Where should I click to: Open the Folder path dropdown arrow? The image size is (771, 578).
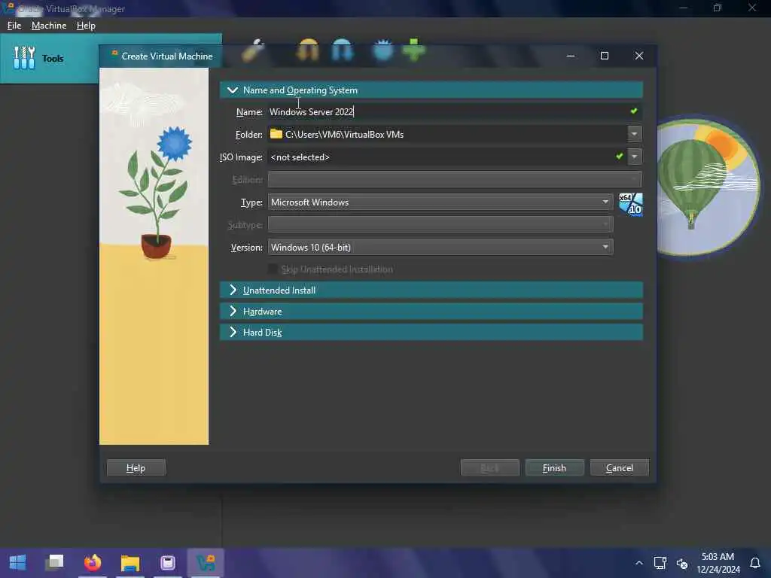click(x=634, y=134)
